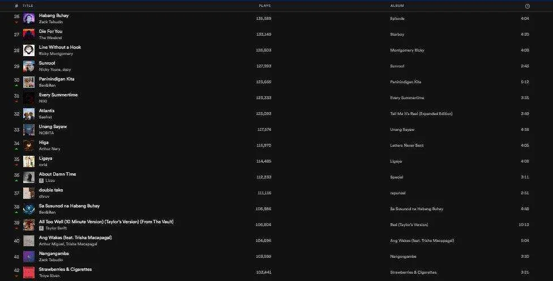Click Paninindigan Kita cover thumbnail

(x=29, y=82)
